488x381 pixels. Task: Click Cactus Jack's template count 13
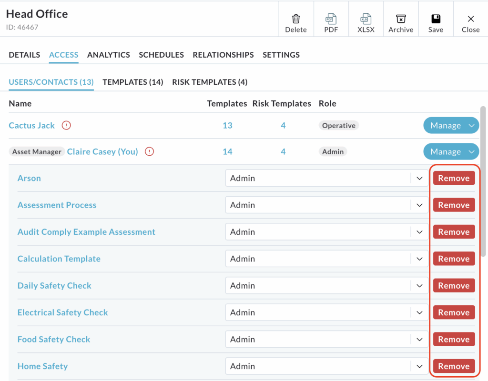click(x=227, y=126)
